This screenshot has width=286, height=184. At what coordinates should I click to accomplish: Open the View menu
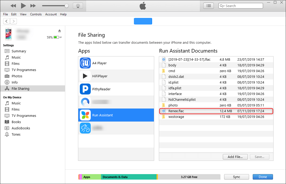point(23,14)
